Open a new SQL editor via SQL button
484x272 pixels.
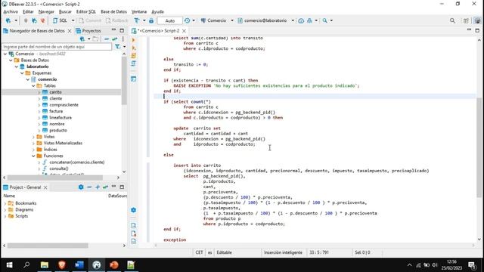click(60, 20)
